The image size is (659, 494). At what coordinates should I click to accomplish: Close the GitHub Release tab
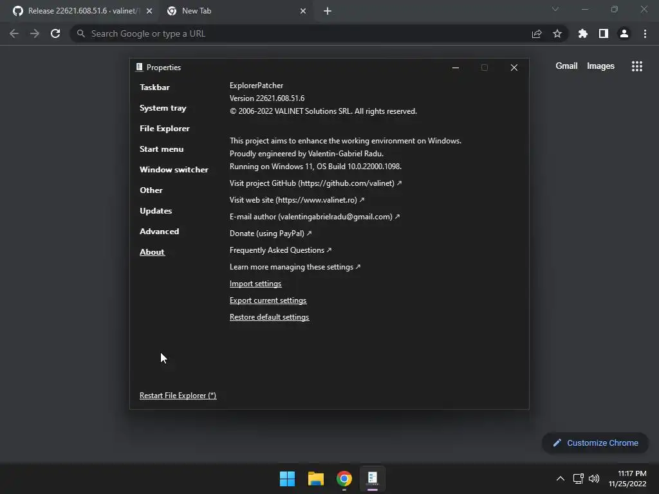[x=149, y=12]
